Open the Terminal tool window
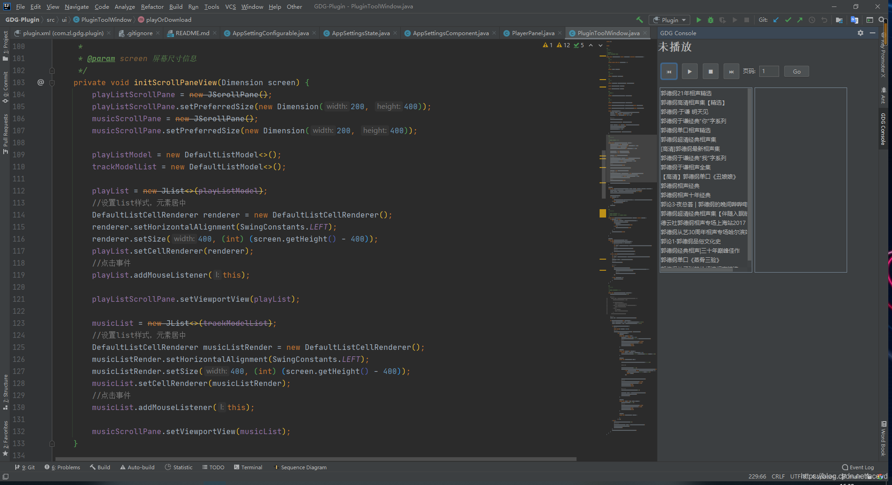 (x=248, y=467)
